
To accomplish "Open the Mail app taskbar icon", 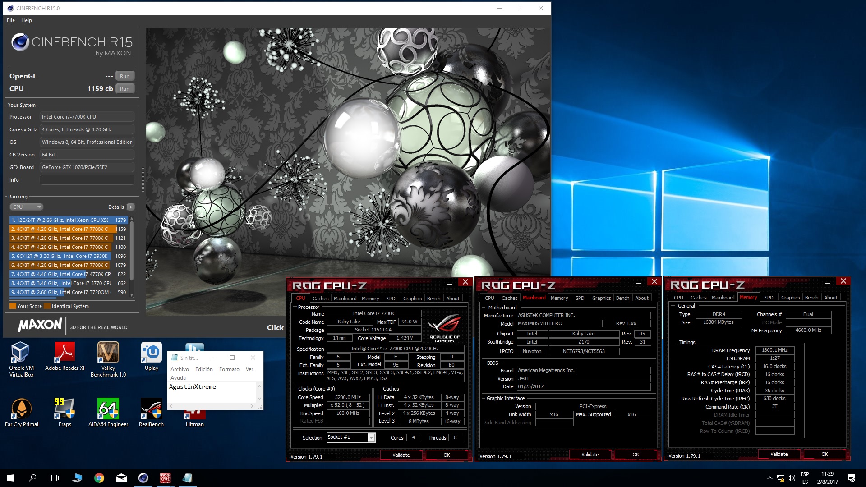I will (x=121, y=478).
